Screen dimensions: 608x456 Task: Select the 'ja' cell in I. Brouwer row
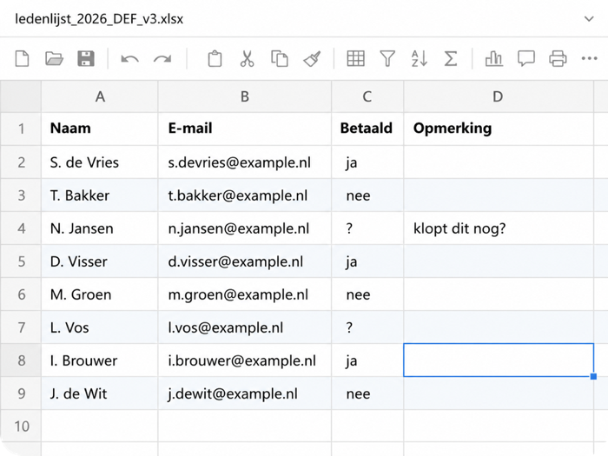click(367, 360)
